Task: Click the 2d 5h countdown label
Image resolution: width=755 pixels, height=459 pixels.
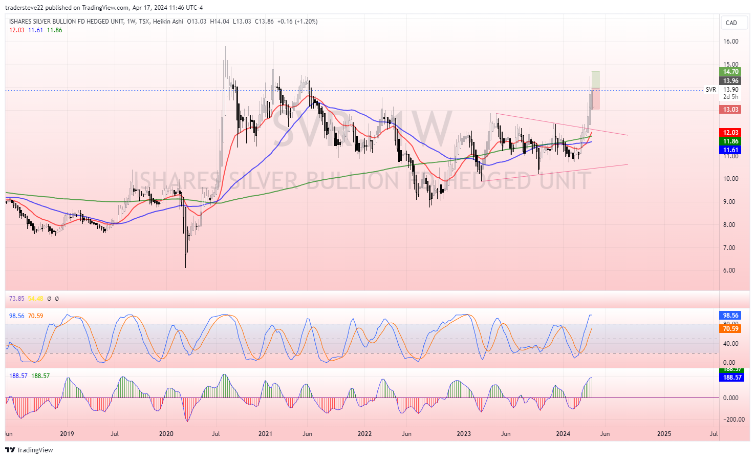Action: pos(730,97)
